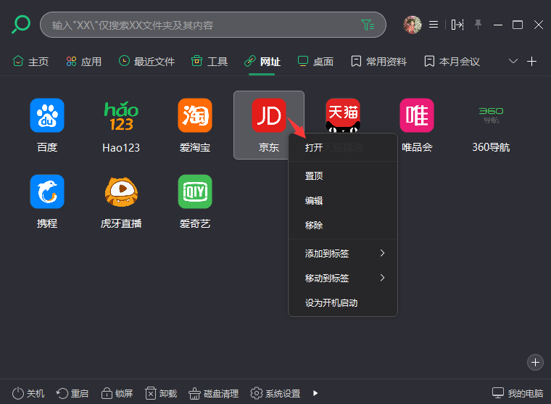Minimize the window
This screenshot has width=551, height=404.
(x=498, y=25)
